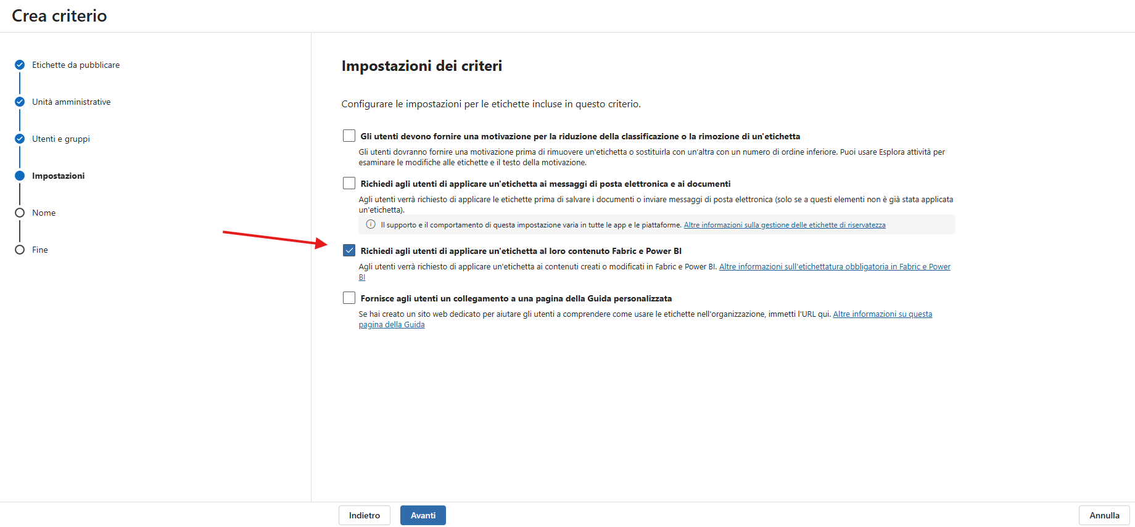
Task: Click the Utenti e gruppi checkmark step icon
Action: 20,139
